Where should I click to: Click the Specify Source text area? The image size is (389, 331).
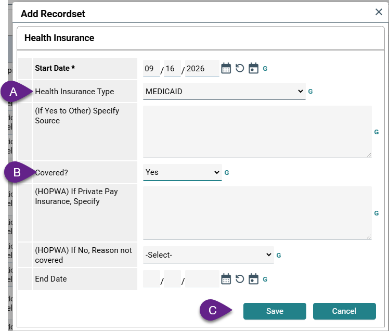click(x=257, y=132)
